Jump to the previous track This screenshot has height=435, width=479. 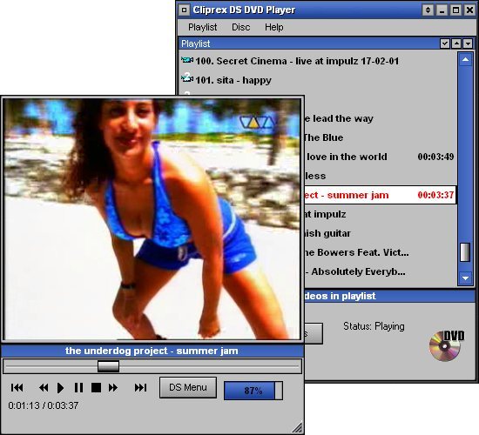tap(17, 388)
